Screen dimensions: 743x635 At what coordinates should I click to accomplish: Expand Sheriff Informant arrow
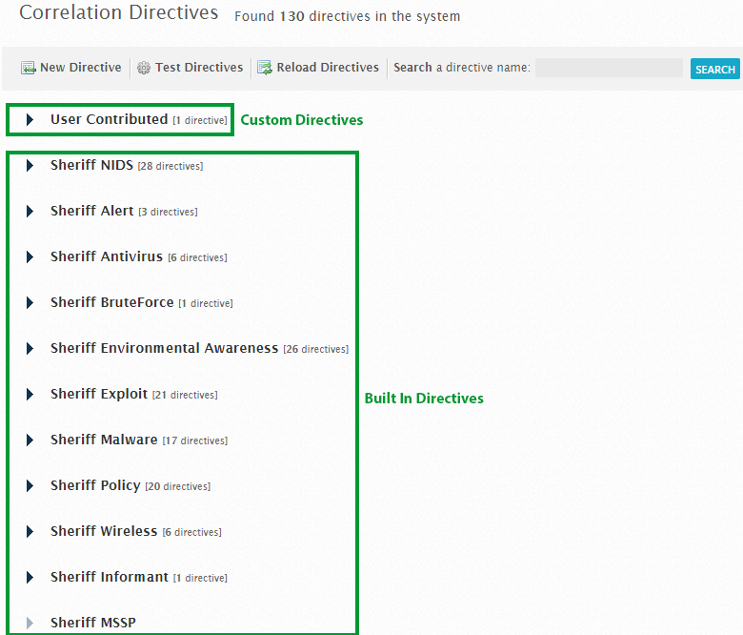coord(30,577)
